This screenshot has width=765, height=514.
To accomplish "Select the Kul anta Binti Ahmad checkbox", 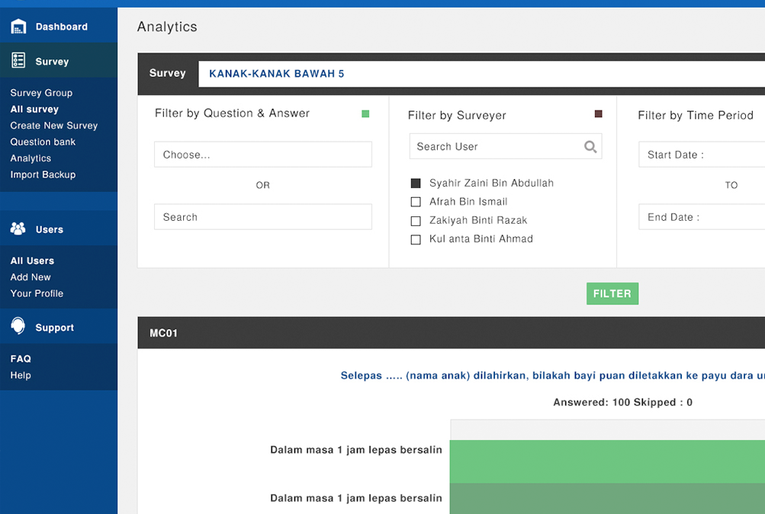I will click(416, 239).
